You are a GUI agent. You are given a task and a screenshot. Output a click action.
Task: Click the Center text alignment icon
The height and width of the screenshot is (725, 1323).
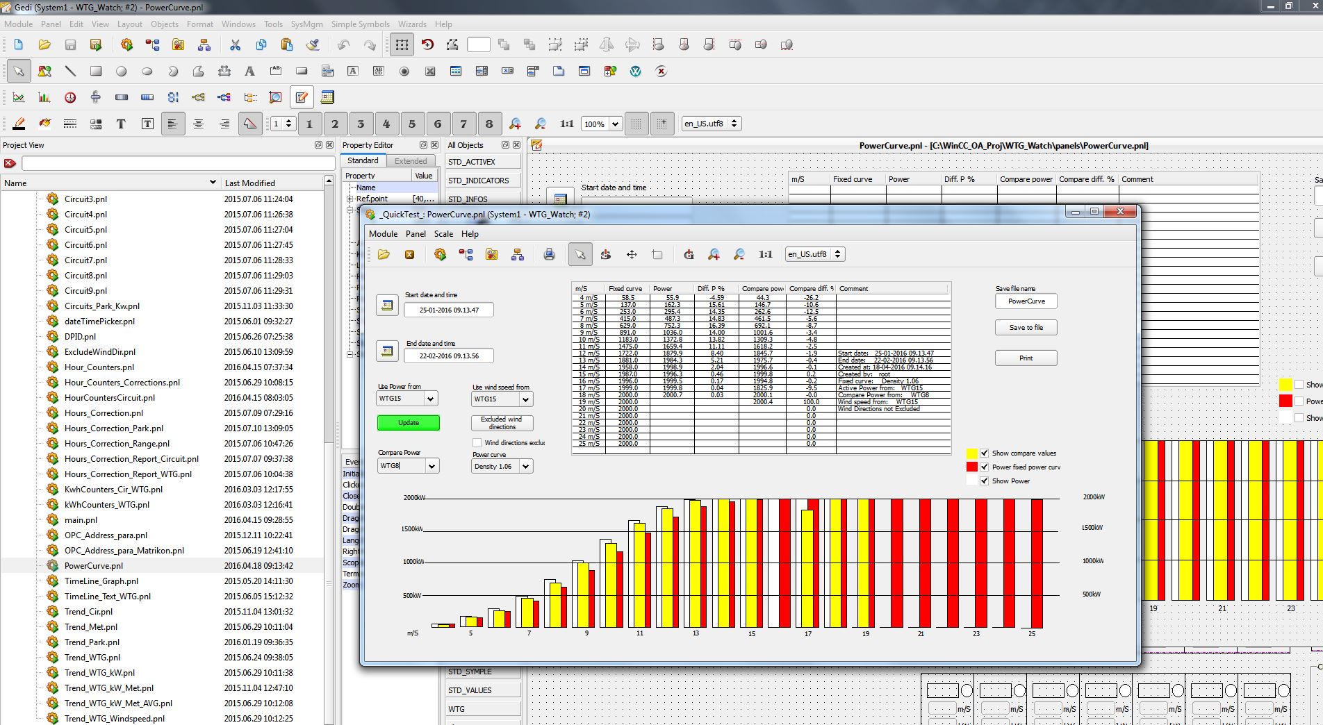(199, 124)
